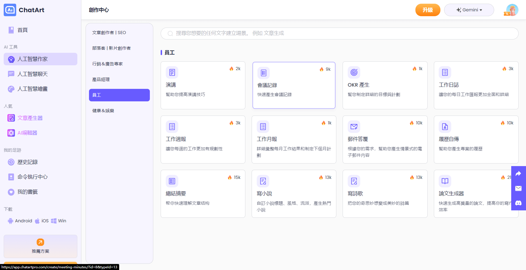Click the floating Discord icon
Image resolution: width=526 pixels, height=270 pixels.
pyautogui.click(x=518, y=203)
